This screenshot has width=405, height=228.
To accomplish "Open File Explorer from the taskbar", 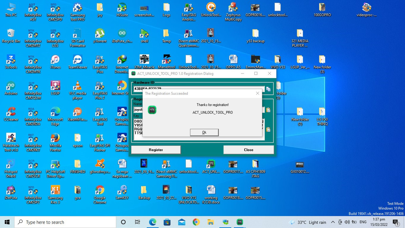I will (x=211, y=222).
